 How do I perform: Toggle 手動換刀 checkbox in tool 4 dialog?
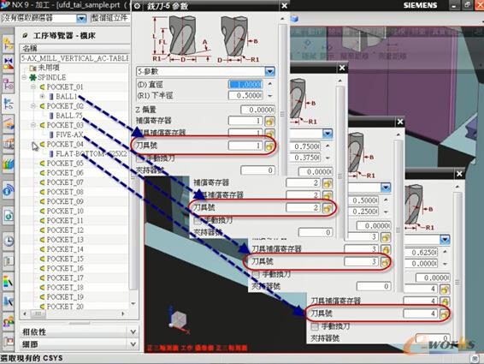315,326
